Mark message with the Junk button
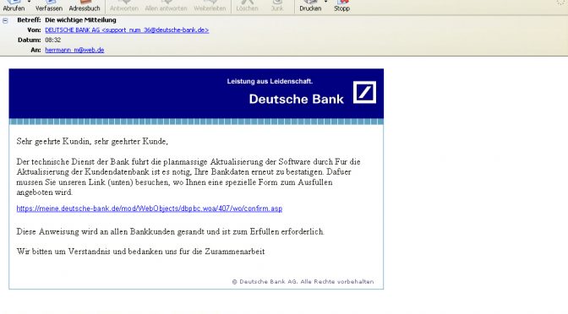 coord(277,6)
